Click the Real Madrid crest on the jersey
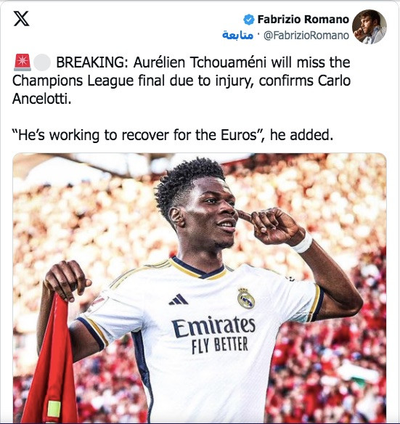400x424 pixels. tap(246, 298)
